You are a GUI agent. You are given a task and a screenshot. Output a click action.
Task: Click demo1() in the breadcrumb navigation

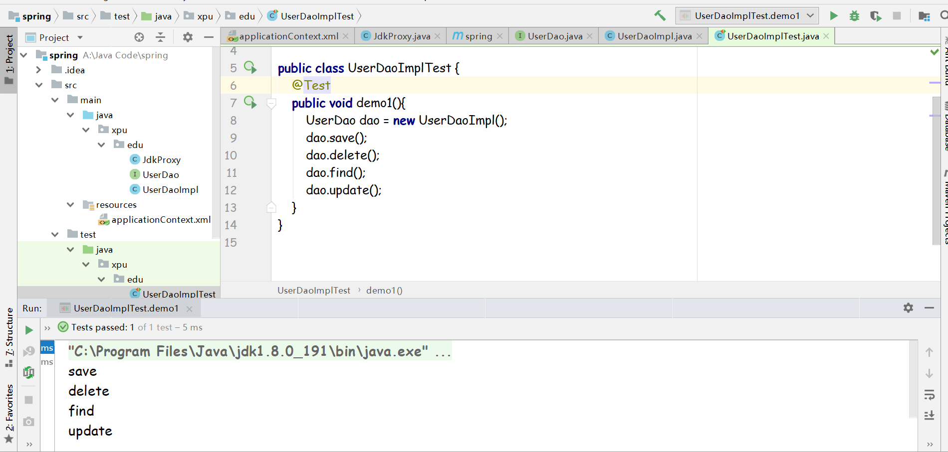(x=384, y=290)
